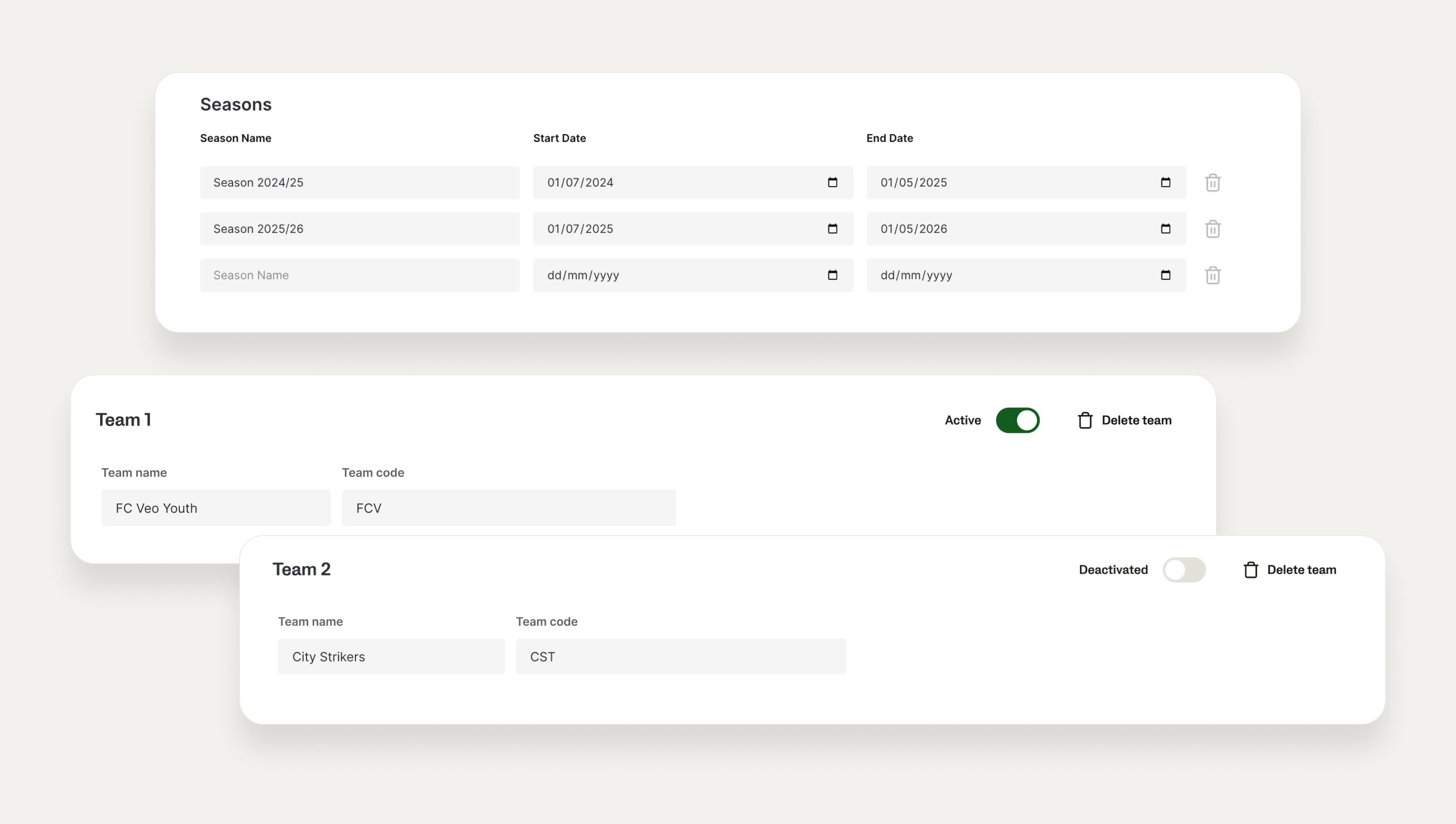Delete the Season 2024/25 row via trash icon

[x=1213, y=183]
